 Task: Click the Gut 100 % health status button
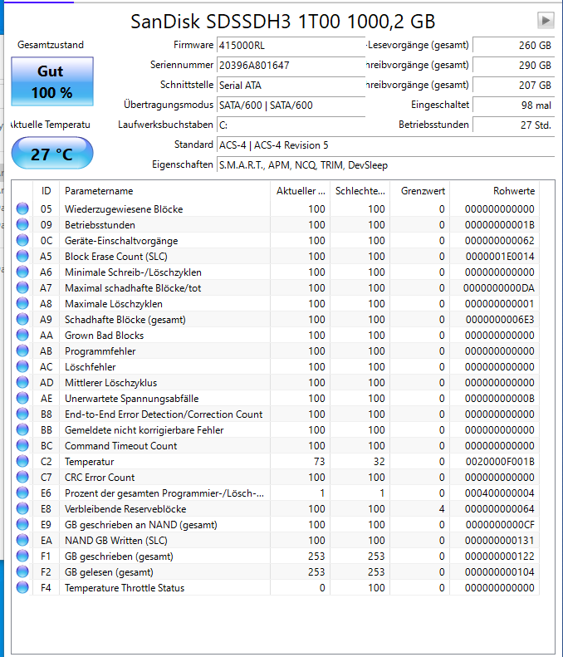pyautogui.click(x=52, y=81)
